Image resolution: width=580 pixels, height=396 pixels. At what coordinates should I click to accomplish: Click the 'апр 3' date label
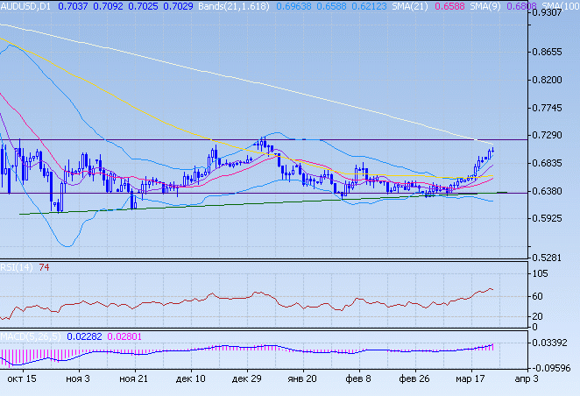pyautogui.click(x=526, y=380)
